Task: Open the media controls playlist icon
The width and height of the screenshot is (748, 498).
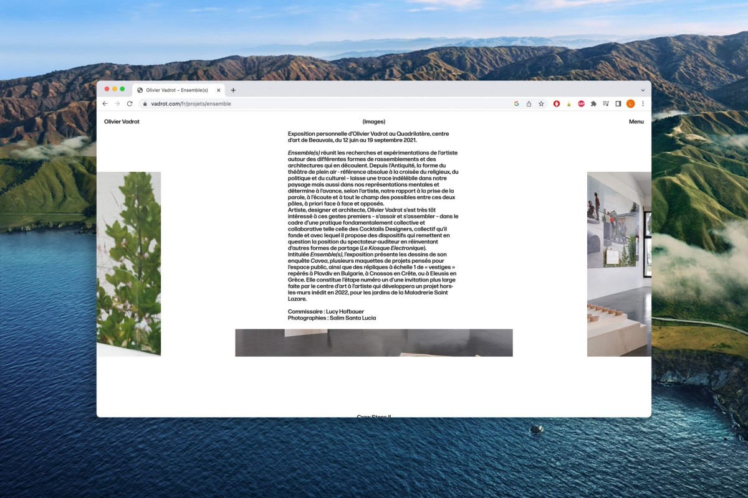Action: pyautogui.click(x=606, y=104)
